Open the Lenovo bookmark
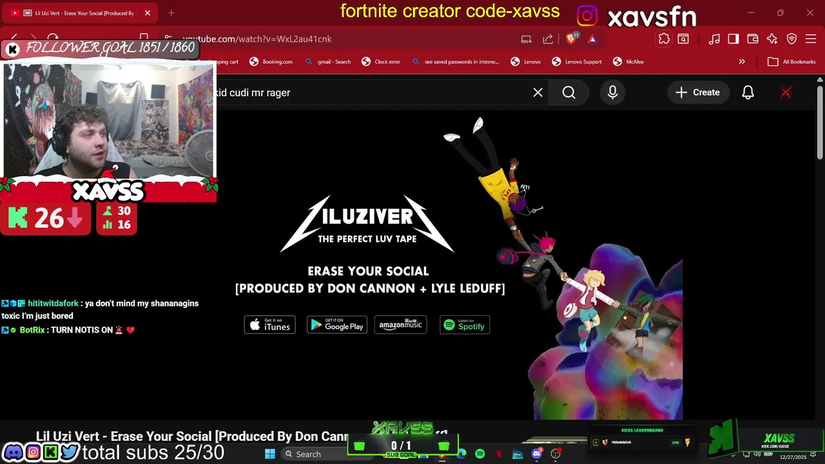This screenshot has width=825, height=464. 526,62
